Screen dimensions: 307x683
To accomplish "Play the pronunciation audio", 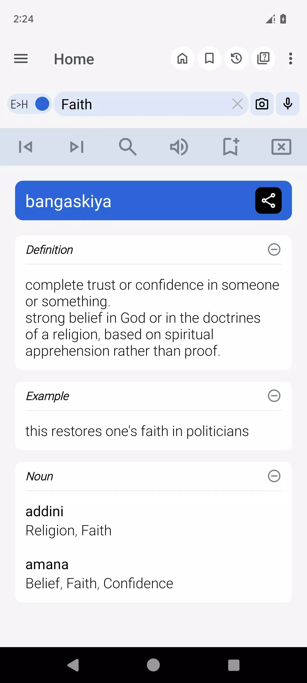I will 179,147.
